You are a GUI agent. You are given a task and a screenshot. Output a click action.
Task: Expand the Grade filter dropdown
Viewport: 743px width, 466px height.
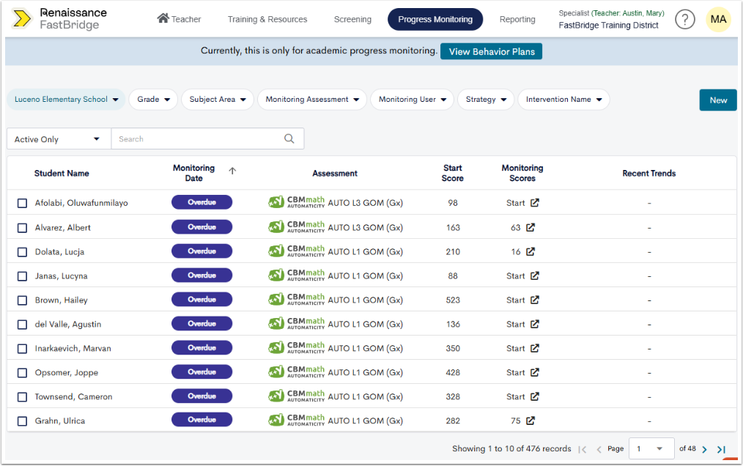[x=153, y=100]
